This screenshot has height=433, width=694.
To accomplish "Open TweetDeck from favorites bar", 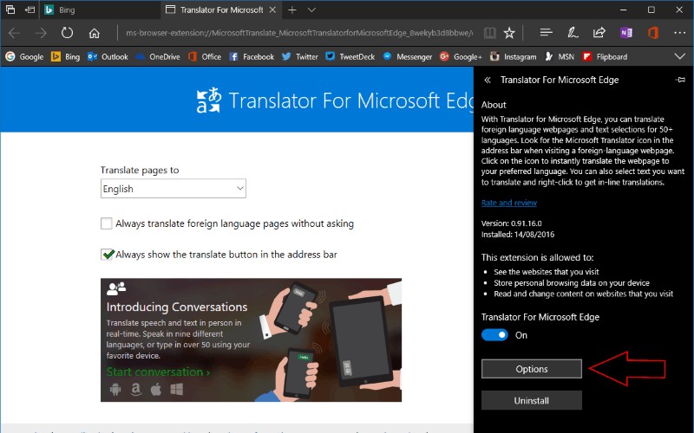I will tap(350, 56).
